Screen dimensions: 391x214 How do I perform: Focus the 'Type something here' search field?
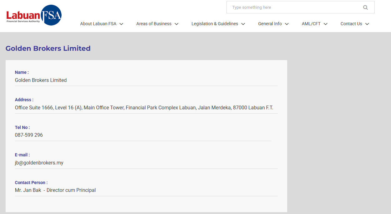tap(294, 7)
